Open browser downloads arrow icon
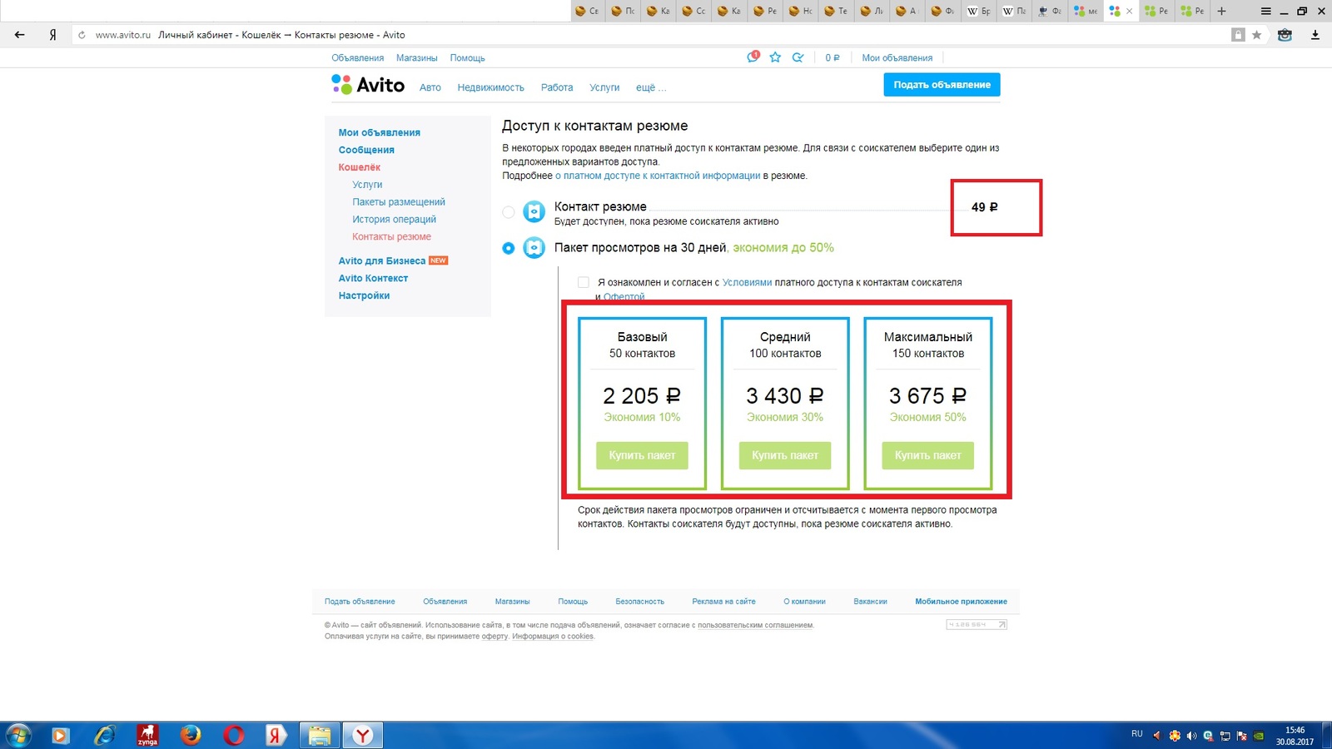 pyautogui.click(x=1315, y=35)
